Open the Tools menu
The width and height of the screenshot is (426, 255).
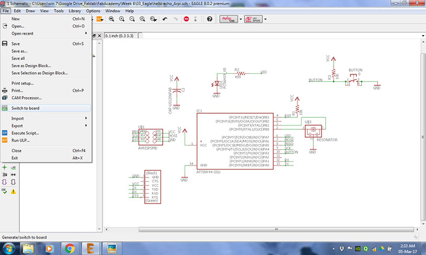(x=58, y=11)
